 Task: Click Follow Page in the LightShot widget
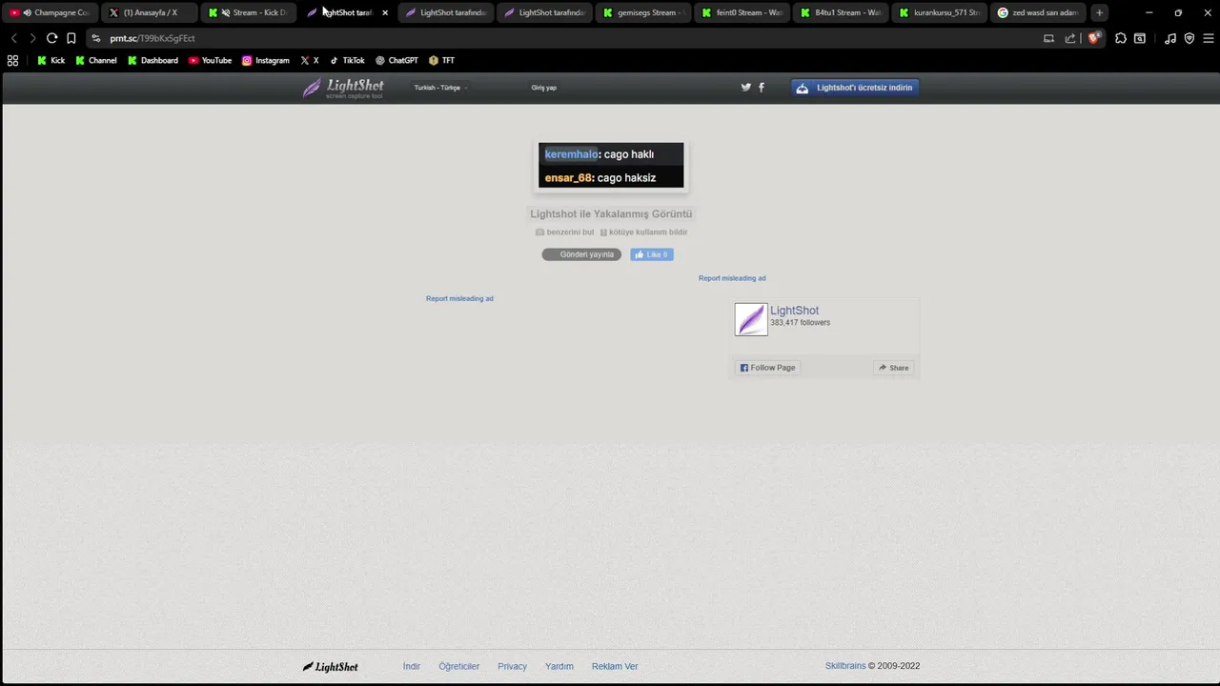click(x=767, y=368)
